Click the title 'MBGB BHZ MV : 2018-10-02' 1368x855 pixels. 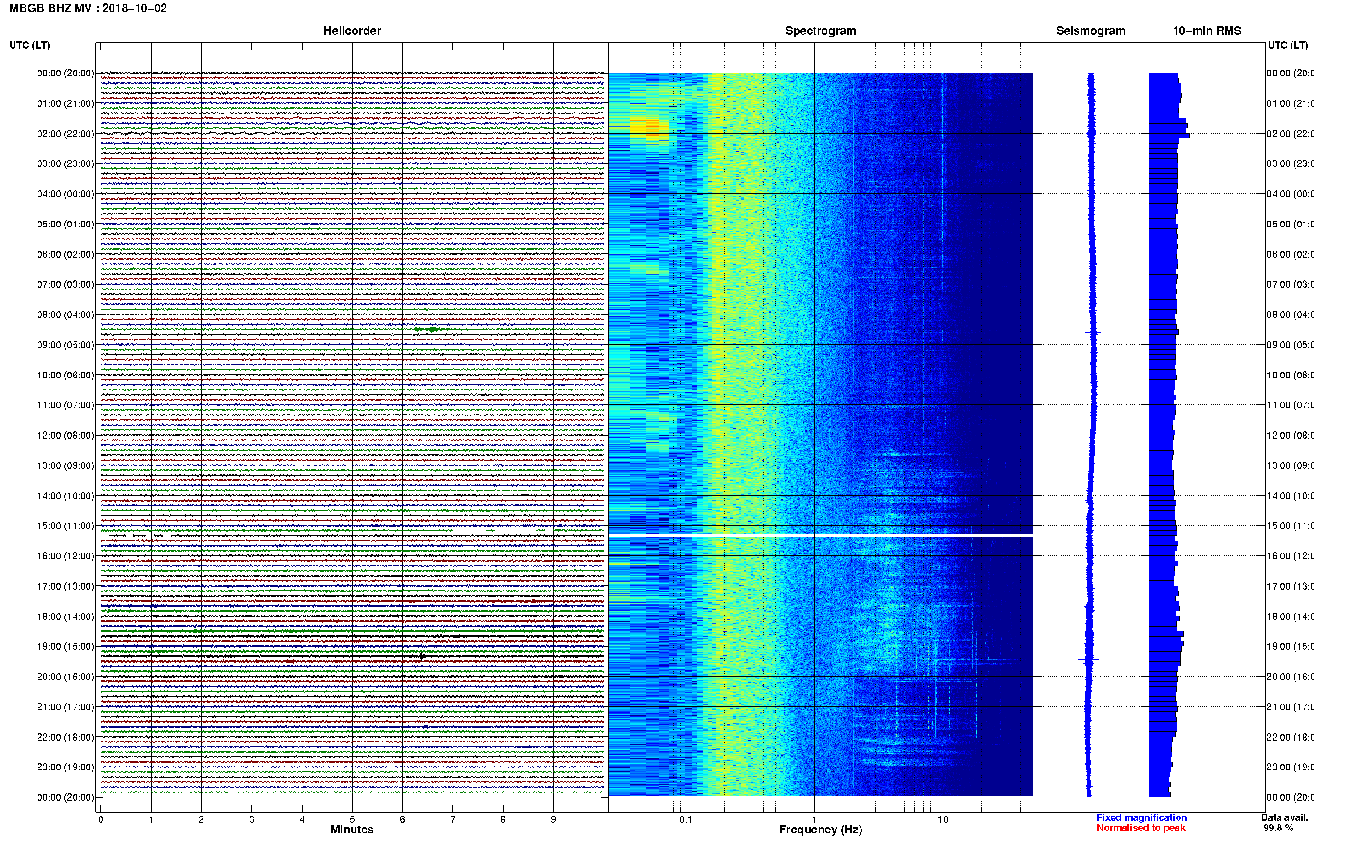tap(88, 8)
